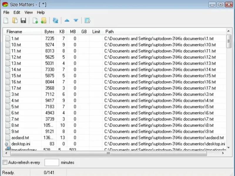Click the file icon beside 17.txt
235x176 pixels.
click(x=8, y=88)
